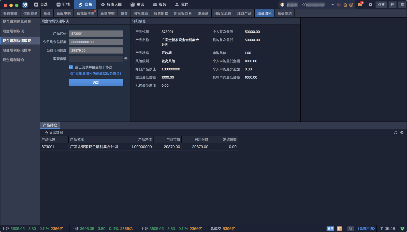The height and width of the screenshot is (232, 407).
Task: Switch to the 预受要约 tab
Action: point(285,13)
